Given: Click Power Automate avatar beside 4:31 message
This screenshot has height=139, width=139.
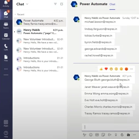Looking at the screenshot, I should [x=76, y=77].
